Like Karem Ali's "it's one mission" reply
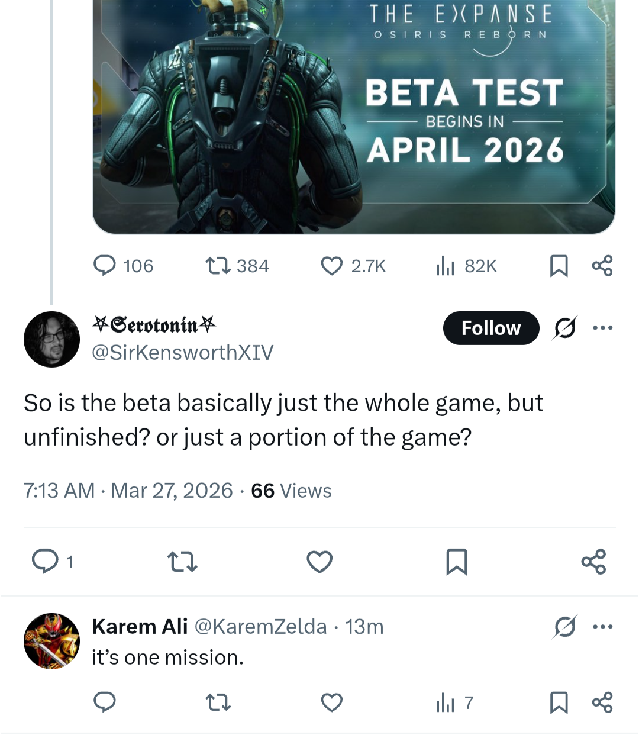This screenshot has height=738, width=639. pyautogui.click(x=331, y=702)
